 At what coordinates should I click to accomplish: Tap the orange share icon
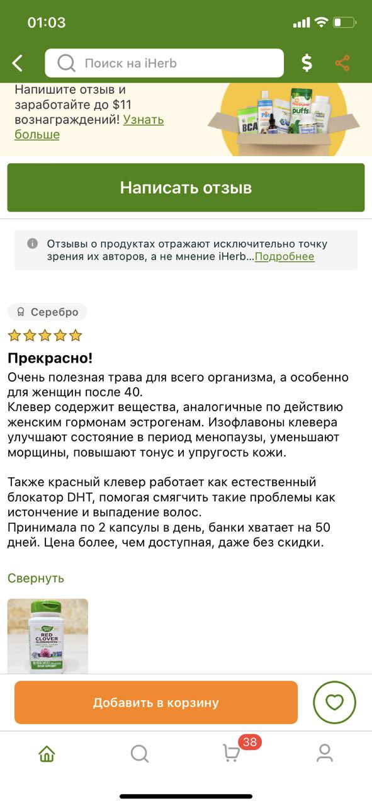pos(342,63)
